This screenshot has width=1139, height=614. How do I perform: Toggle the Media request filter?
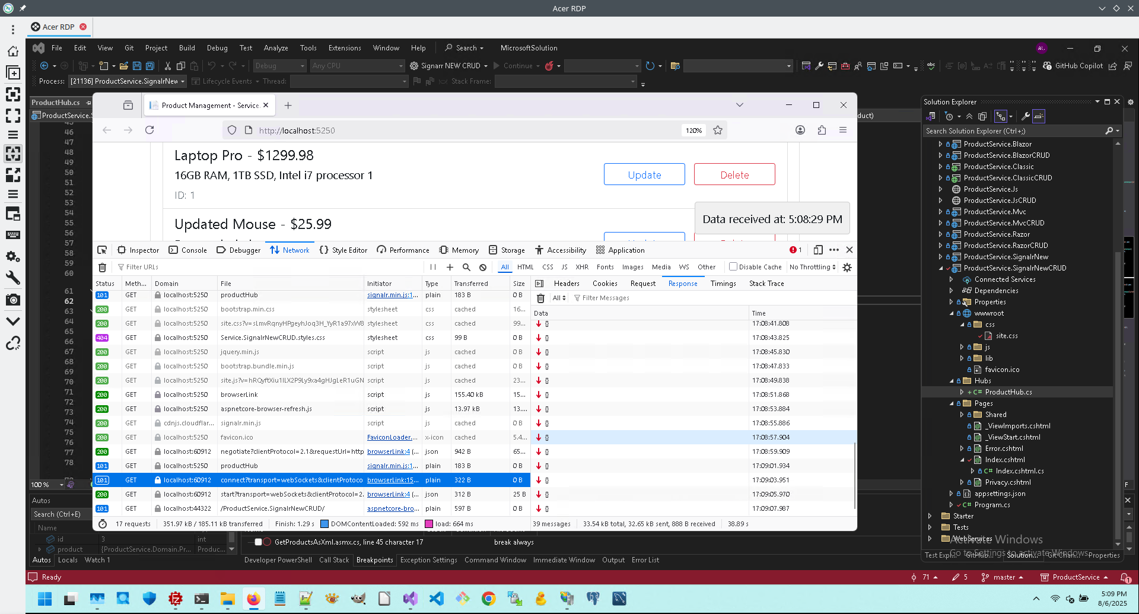[x=661, y=268]
